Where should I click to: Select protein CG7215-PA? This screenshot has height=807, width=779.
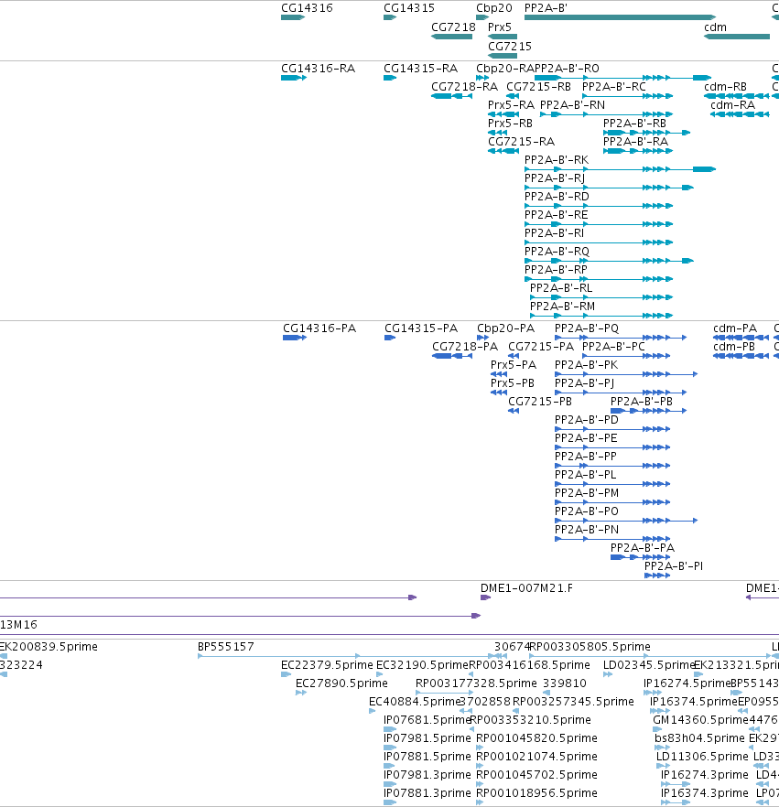click(514, 356)
